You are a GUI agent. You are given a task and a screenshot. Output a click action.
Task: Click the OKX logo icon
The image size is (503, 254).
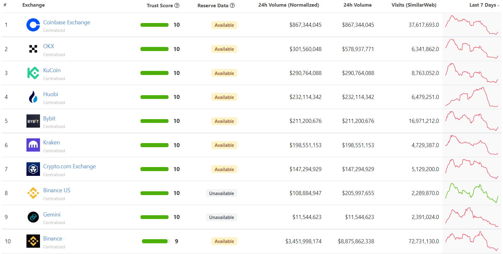(x=33, y=49)
